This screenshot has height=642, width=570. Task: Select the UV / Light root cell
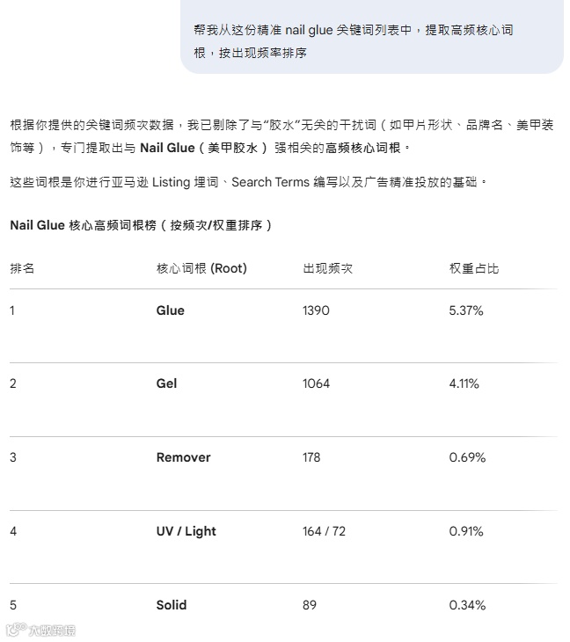click(x=186, y=531)
